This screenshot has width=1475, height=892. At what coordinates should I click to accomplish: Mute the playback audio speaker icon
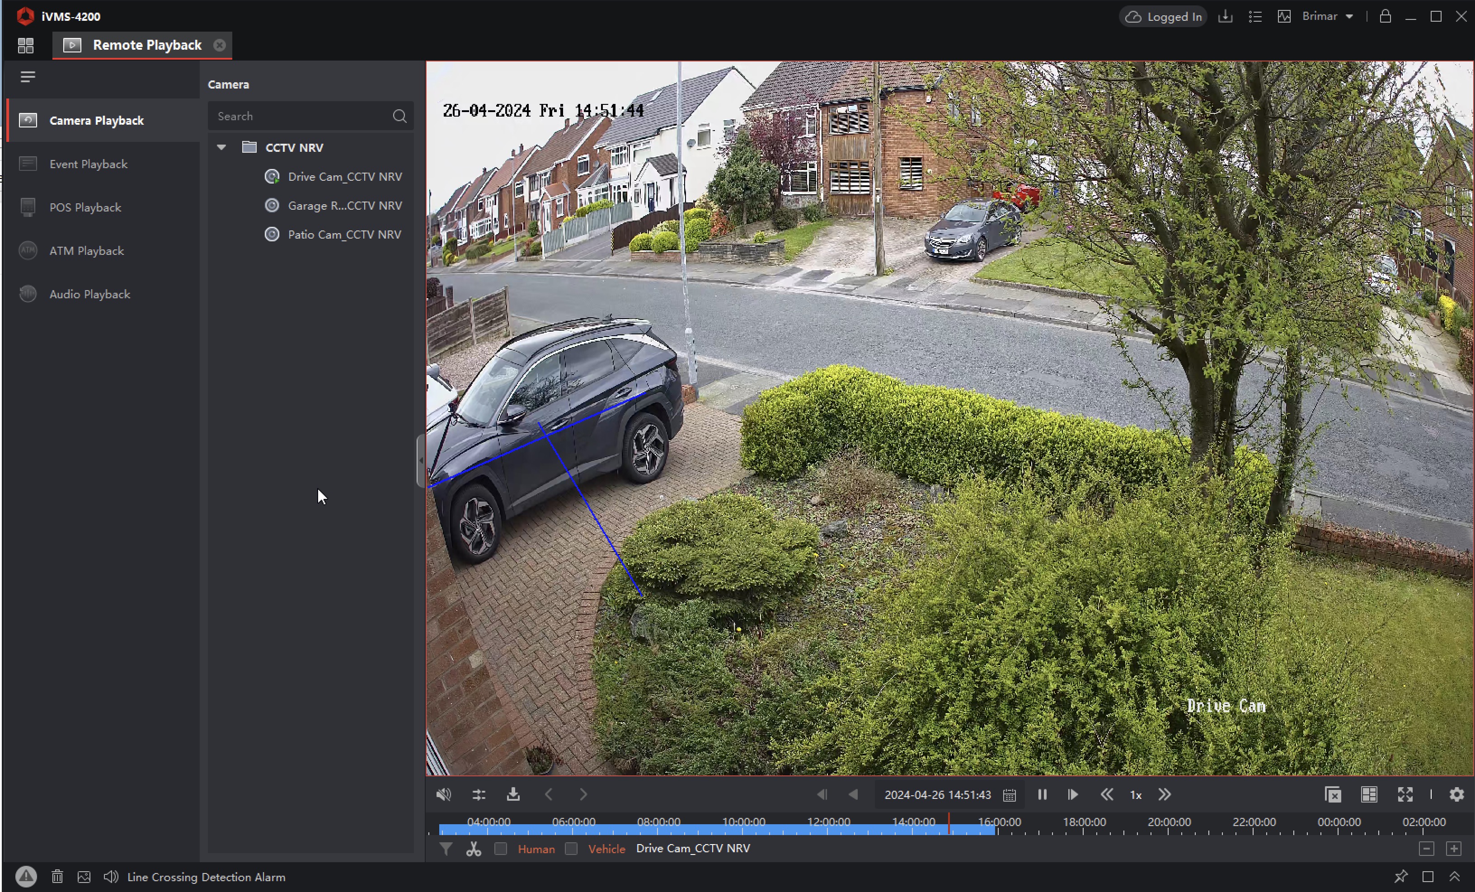444,794
